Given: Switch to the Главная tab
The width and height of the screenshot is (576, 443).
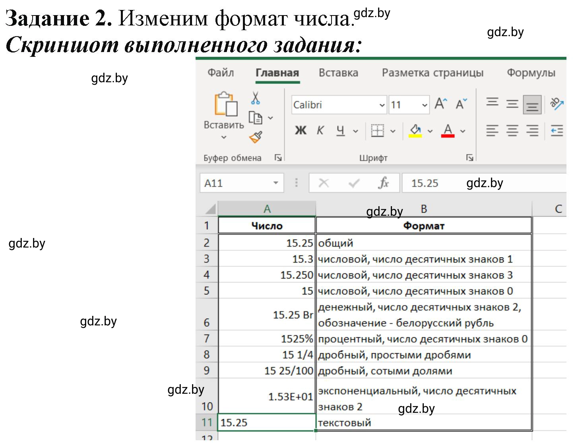Looking at the screenshot, I should point(277,73).
